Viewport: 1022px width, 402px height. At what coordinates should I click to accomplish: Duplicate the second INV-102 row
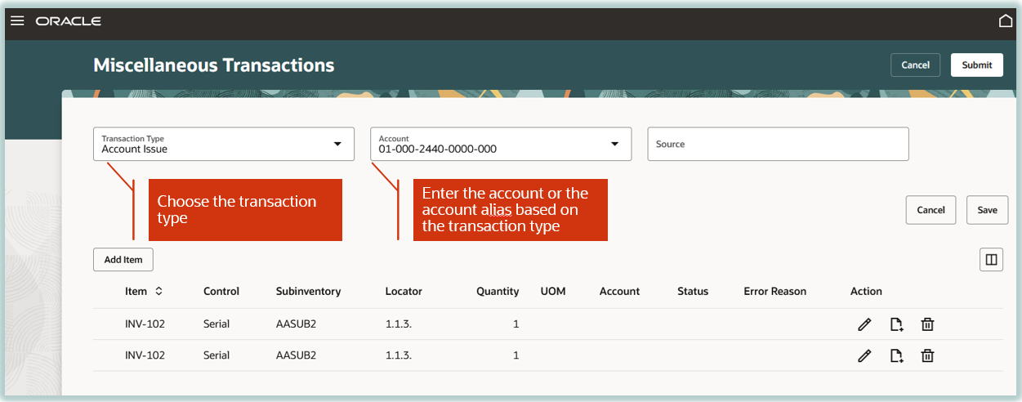coord(896,355)
